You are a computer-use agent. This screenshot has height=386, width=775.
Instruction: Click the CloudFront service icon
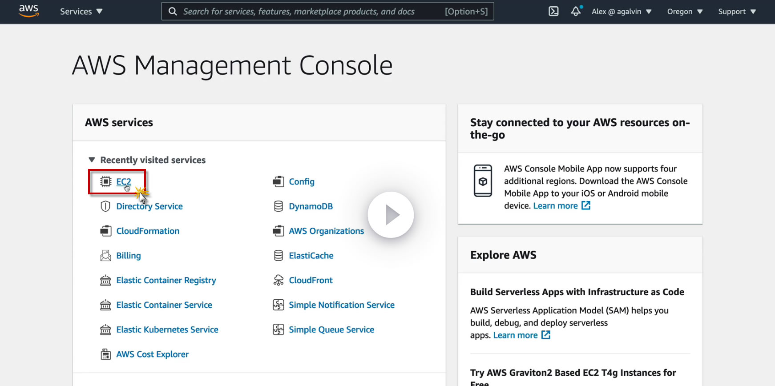coord(279,280)
